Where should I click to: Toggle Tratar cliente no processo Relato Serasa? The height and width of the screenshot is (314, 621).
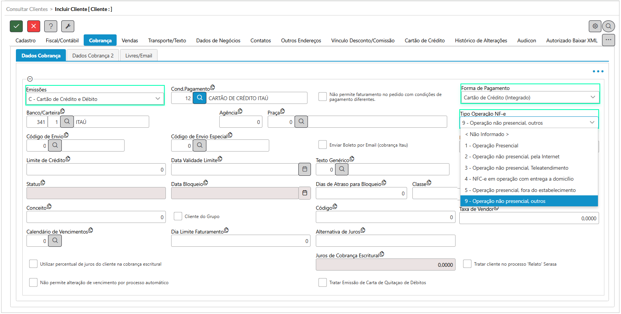tap(467, 264)
